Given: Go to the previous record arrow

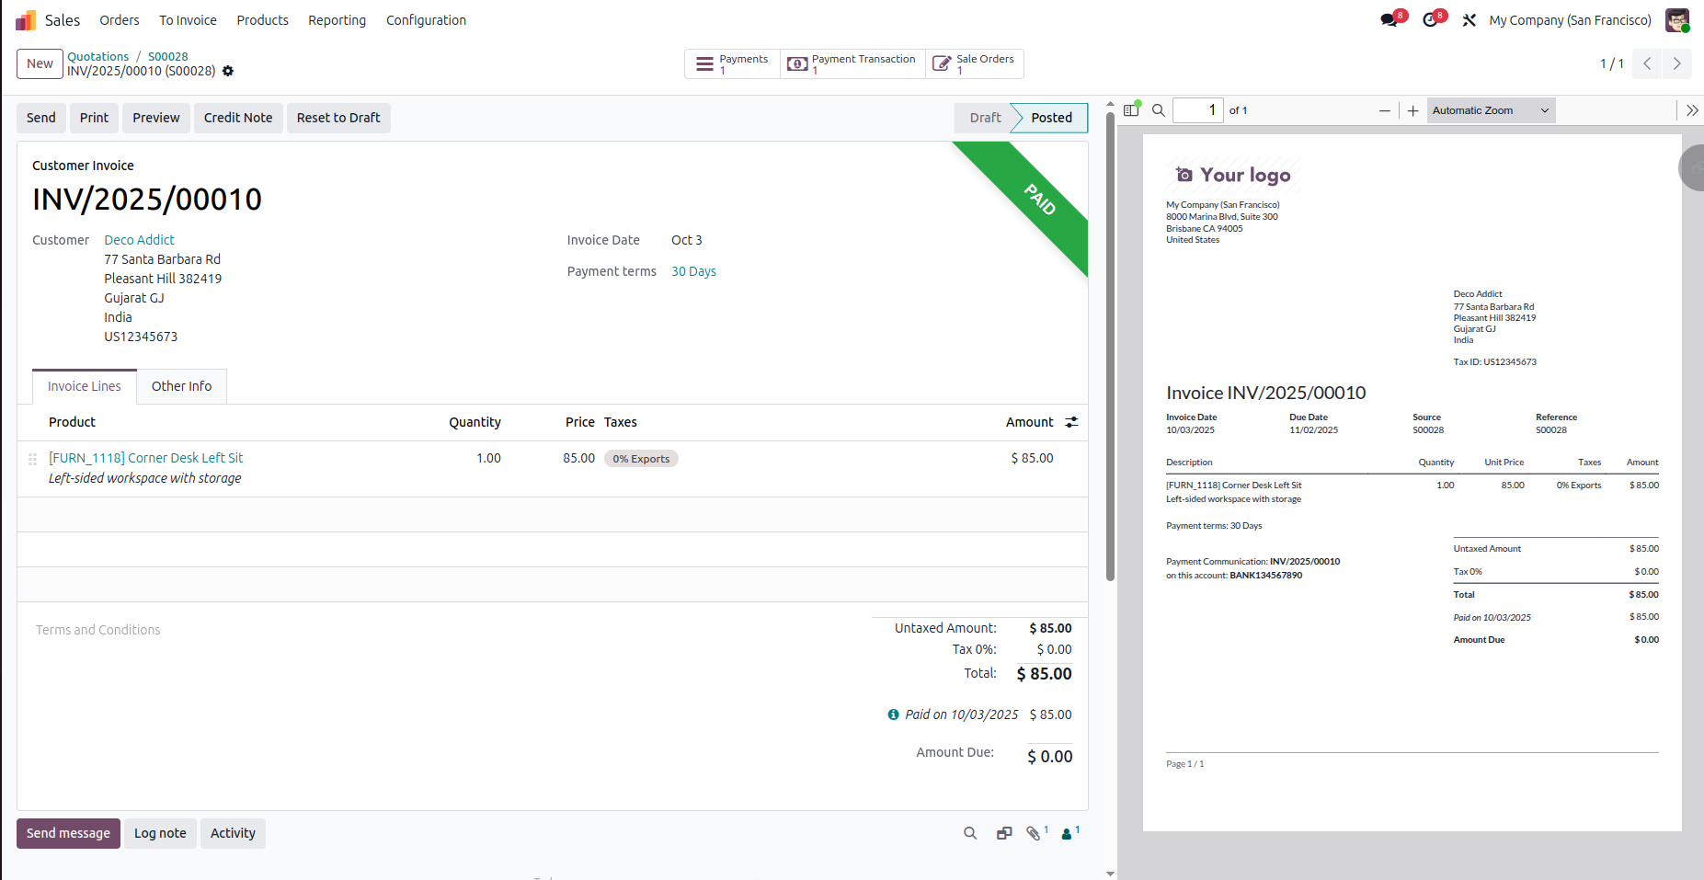Looking at the screenshot, I should click(1647, 63).
